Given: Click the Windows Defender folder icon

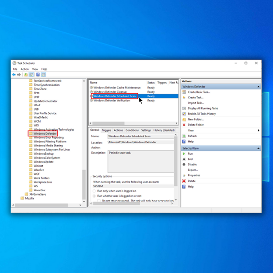Looking at the screenshot, I should (31, 133).
